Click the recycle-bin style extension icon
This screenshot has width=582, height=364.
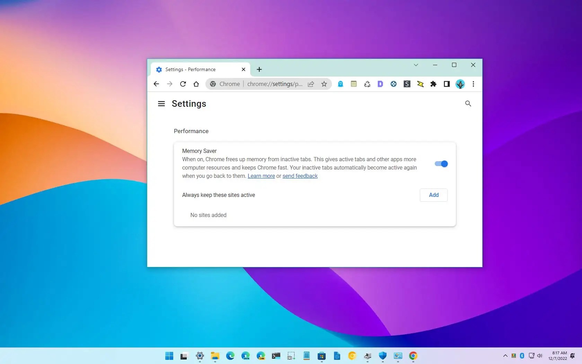tap(367, 84)
